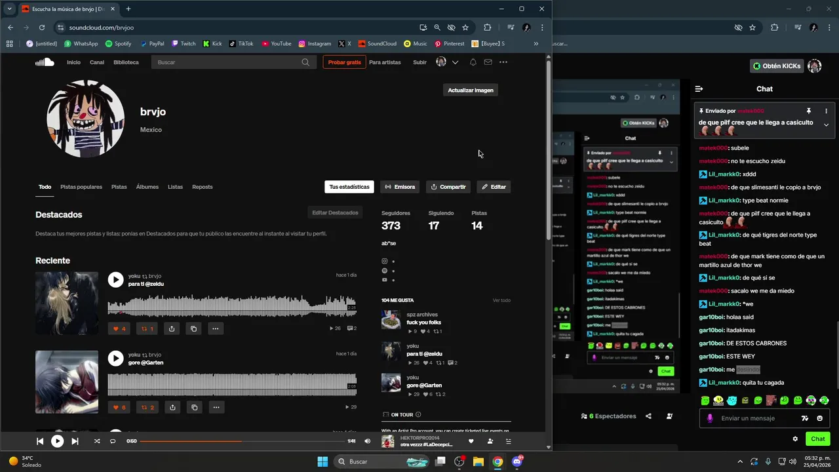This screenshot has height=472, width=839.
Task: Click the 'Editar' profile button
Action: click(494, 187)
